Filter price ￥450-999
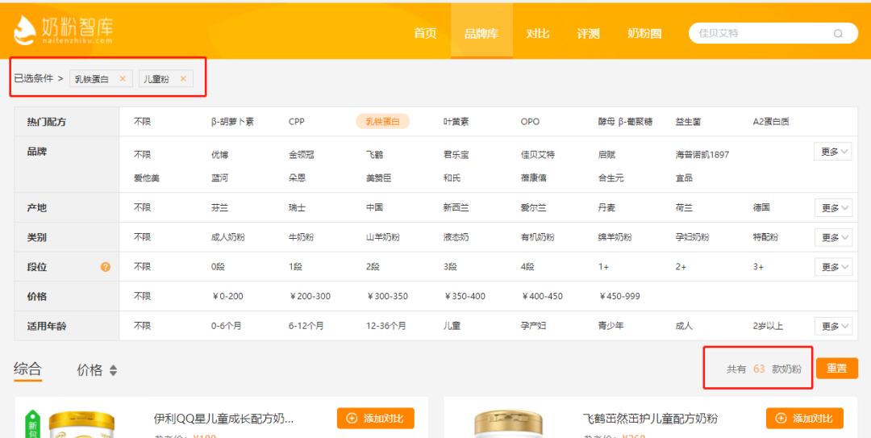 [x=619, y=296]
